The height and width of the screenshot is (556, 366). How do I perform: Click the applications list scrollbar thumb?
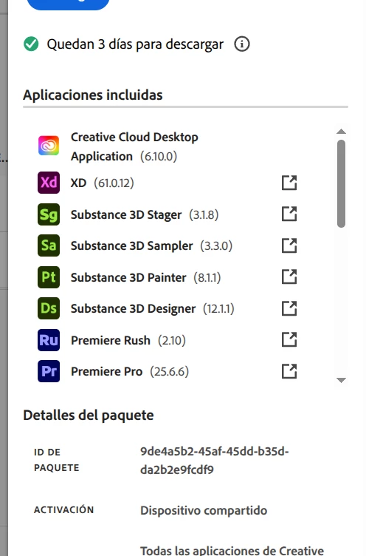341,183
